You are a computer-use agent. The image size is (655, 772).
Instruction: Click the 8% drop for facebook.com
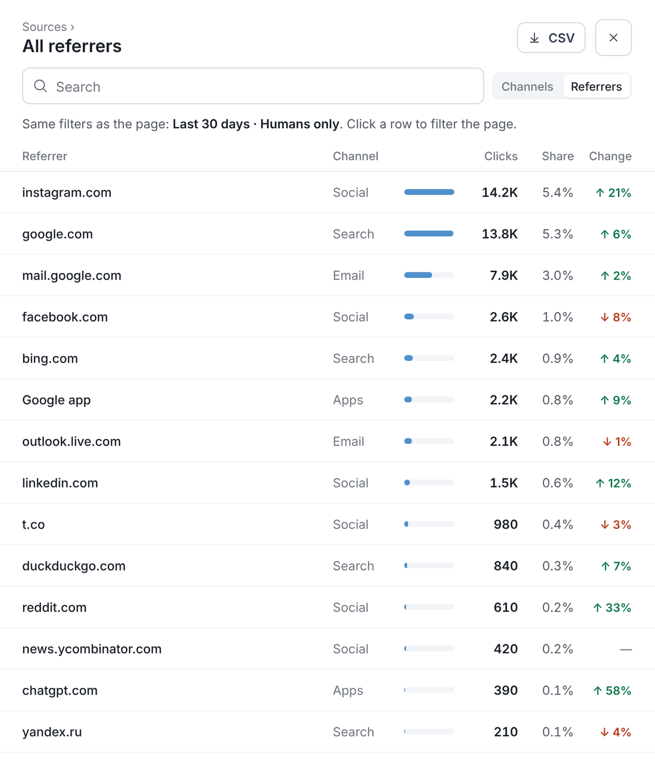point(616,317)
